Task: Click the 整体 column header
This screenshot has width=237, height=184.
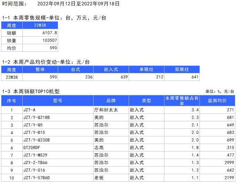Action: tap(40, 70)
